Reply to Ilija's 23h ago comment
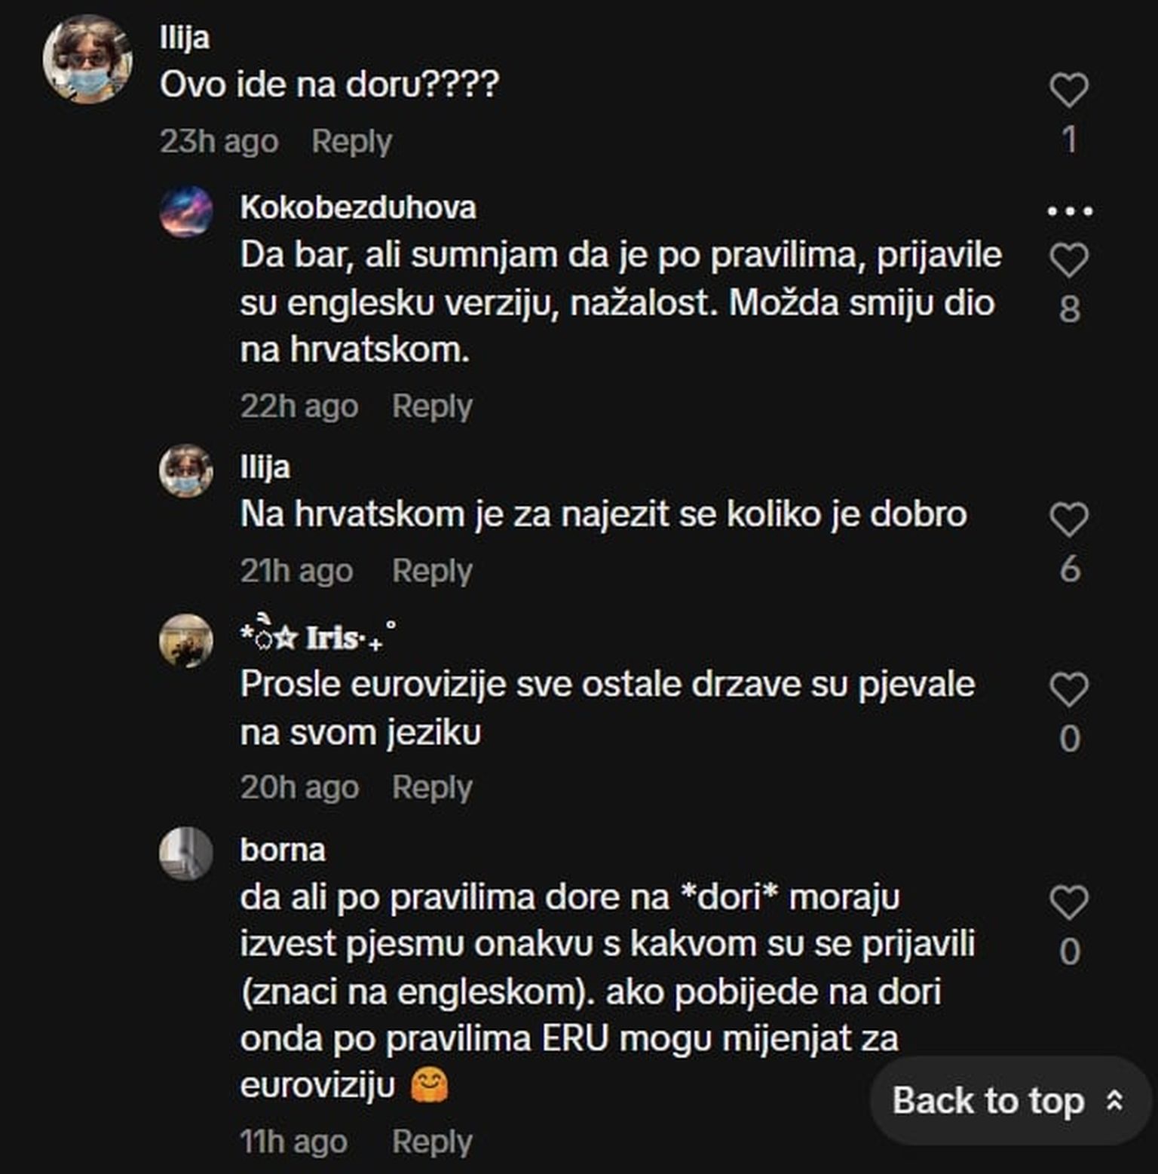 click(x=351, y=141)
